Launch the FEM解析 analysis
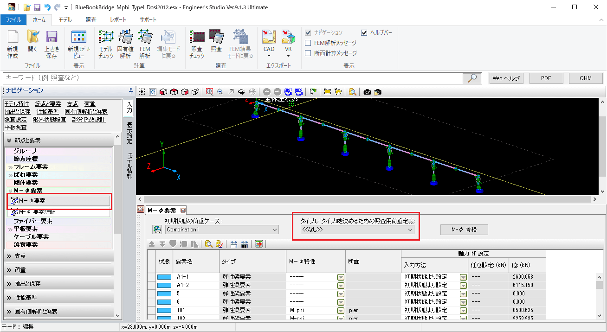This screenshot has height=332, width=607. click(145, 44)
